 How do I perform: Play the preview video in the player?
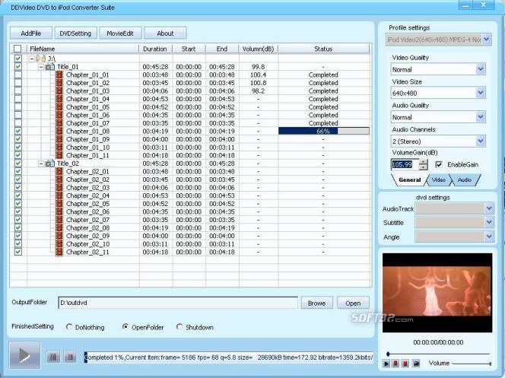click(386, 364)
